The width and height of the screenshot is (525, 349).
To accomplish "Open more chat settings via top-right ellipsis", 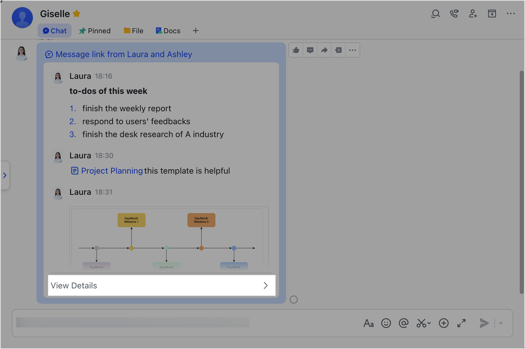I will (511, 14).
